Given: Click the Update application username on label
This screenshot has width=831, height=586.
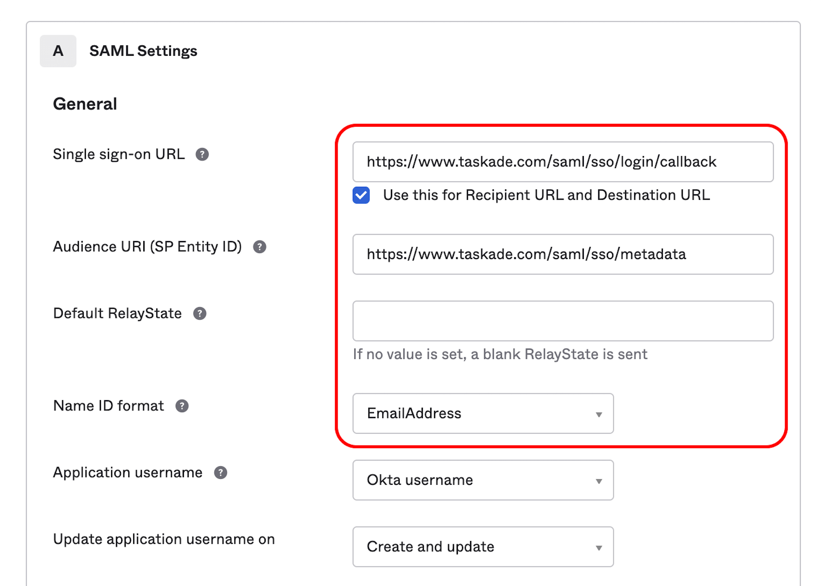Looking at the screenshot, I should click(x=164, y=539).
